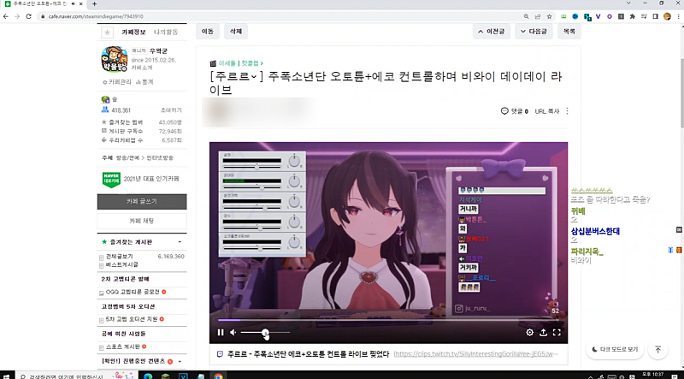Go to the next post with 다음글
Viewport: 684px width, 379px height.
(x=534, y=32)
